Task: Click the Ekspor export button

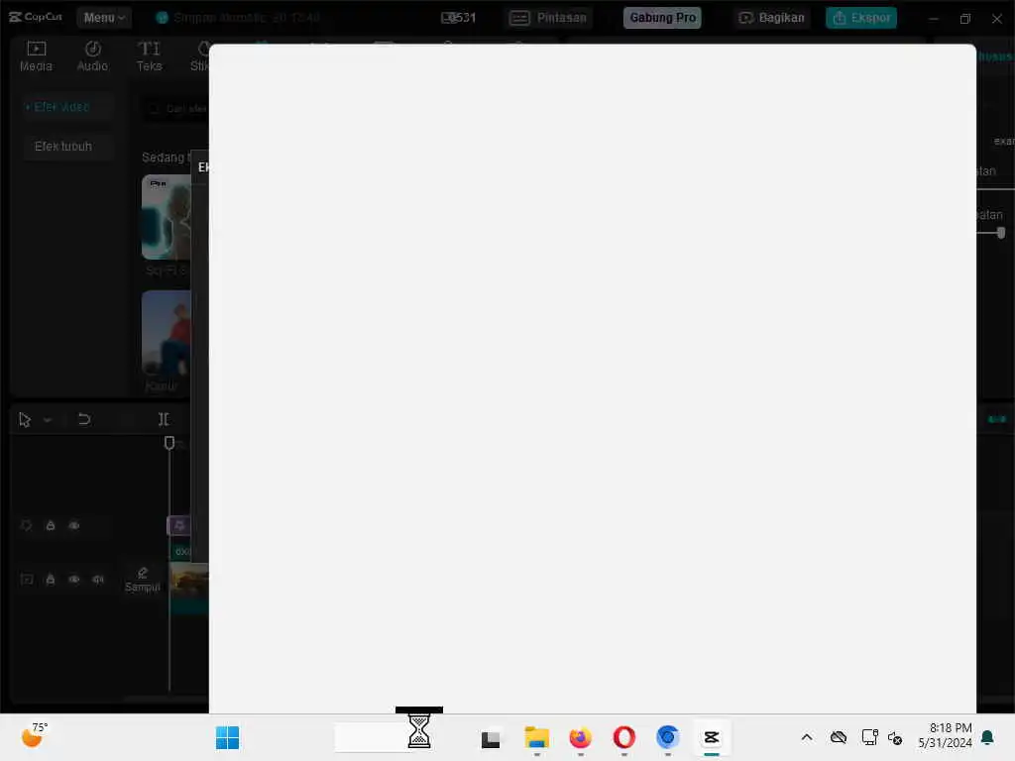Action: pos(861,18)
